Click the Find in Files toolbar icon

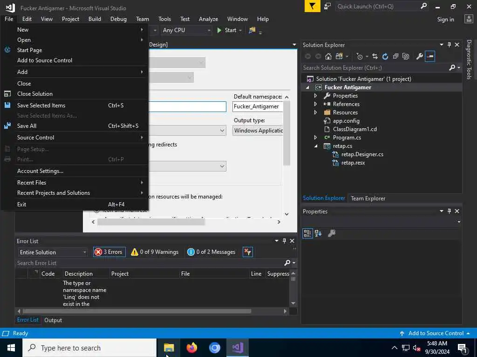[x=252, y=30]
